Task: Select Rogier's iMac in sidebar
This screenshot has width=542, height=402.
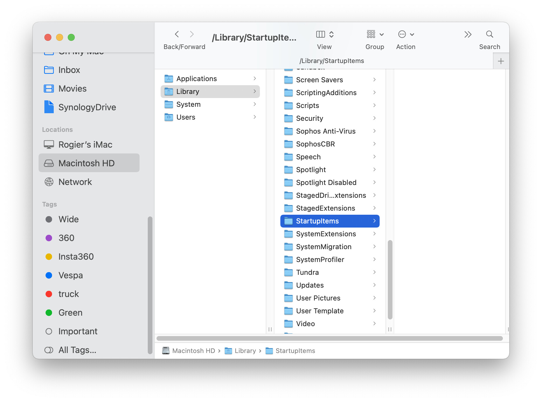Action: pyautogui.click(x=85, y=145)
